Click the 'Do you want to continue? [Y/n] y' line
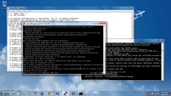 click(x=39, y=63)
